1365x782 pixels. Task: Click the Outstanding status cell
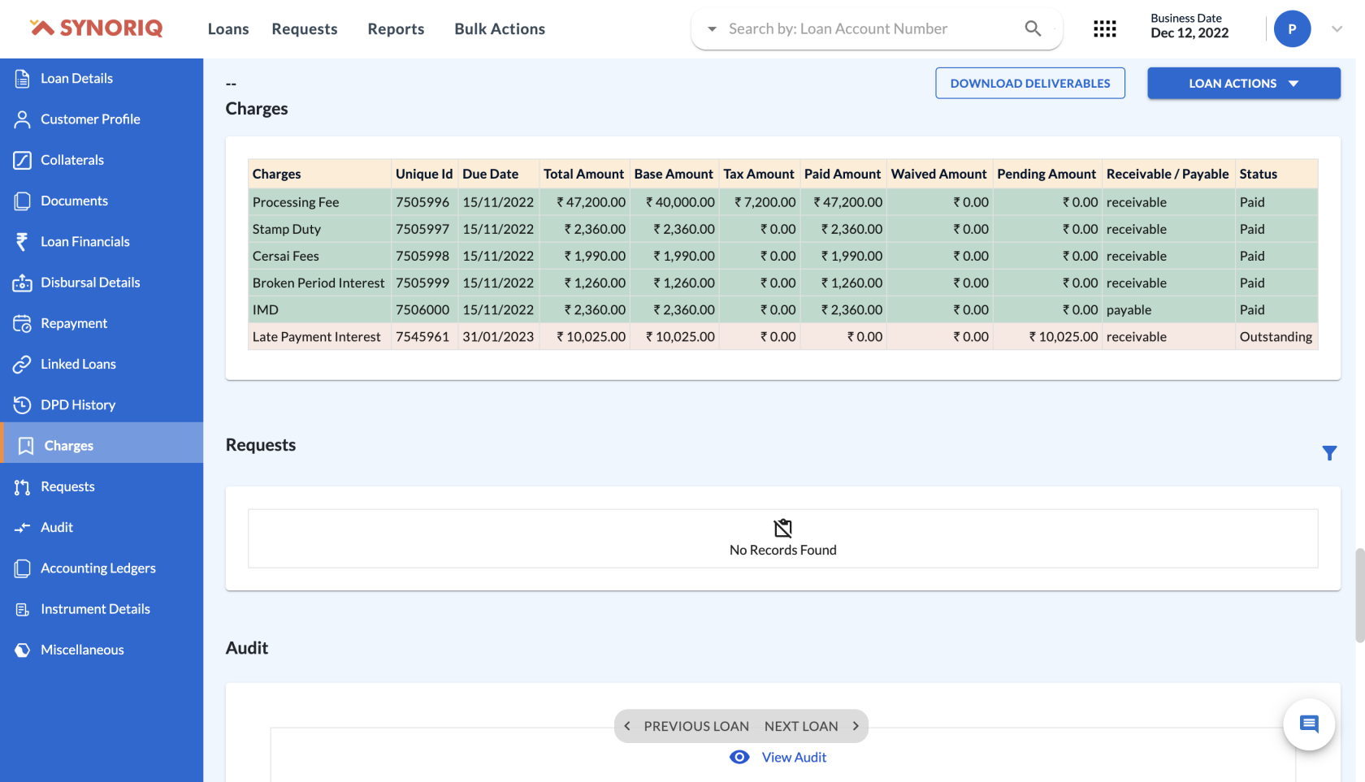pos(1276,336)
